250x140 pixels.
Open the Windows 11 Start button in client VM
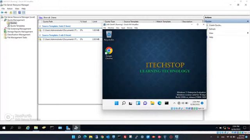tap(116, 103)
